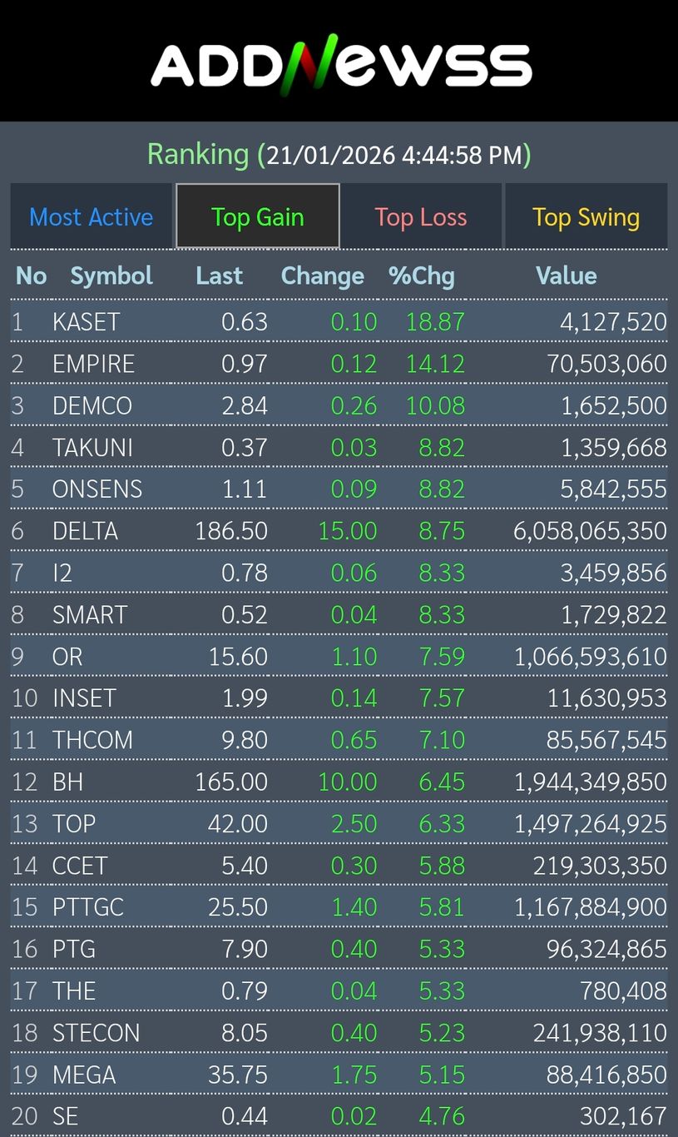This screenshot has height=1137, width=678.
Task: Click the Last column header
Action: tap(220, 276)
